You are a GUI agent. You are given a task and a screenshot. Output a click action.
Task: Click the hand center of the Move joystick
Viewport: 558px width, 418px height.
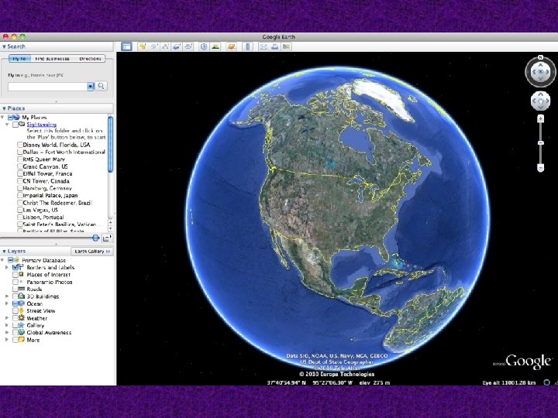point(541,101)
